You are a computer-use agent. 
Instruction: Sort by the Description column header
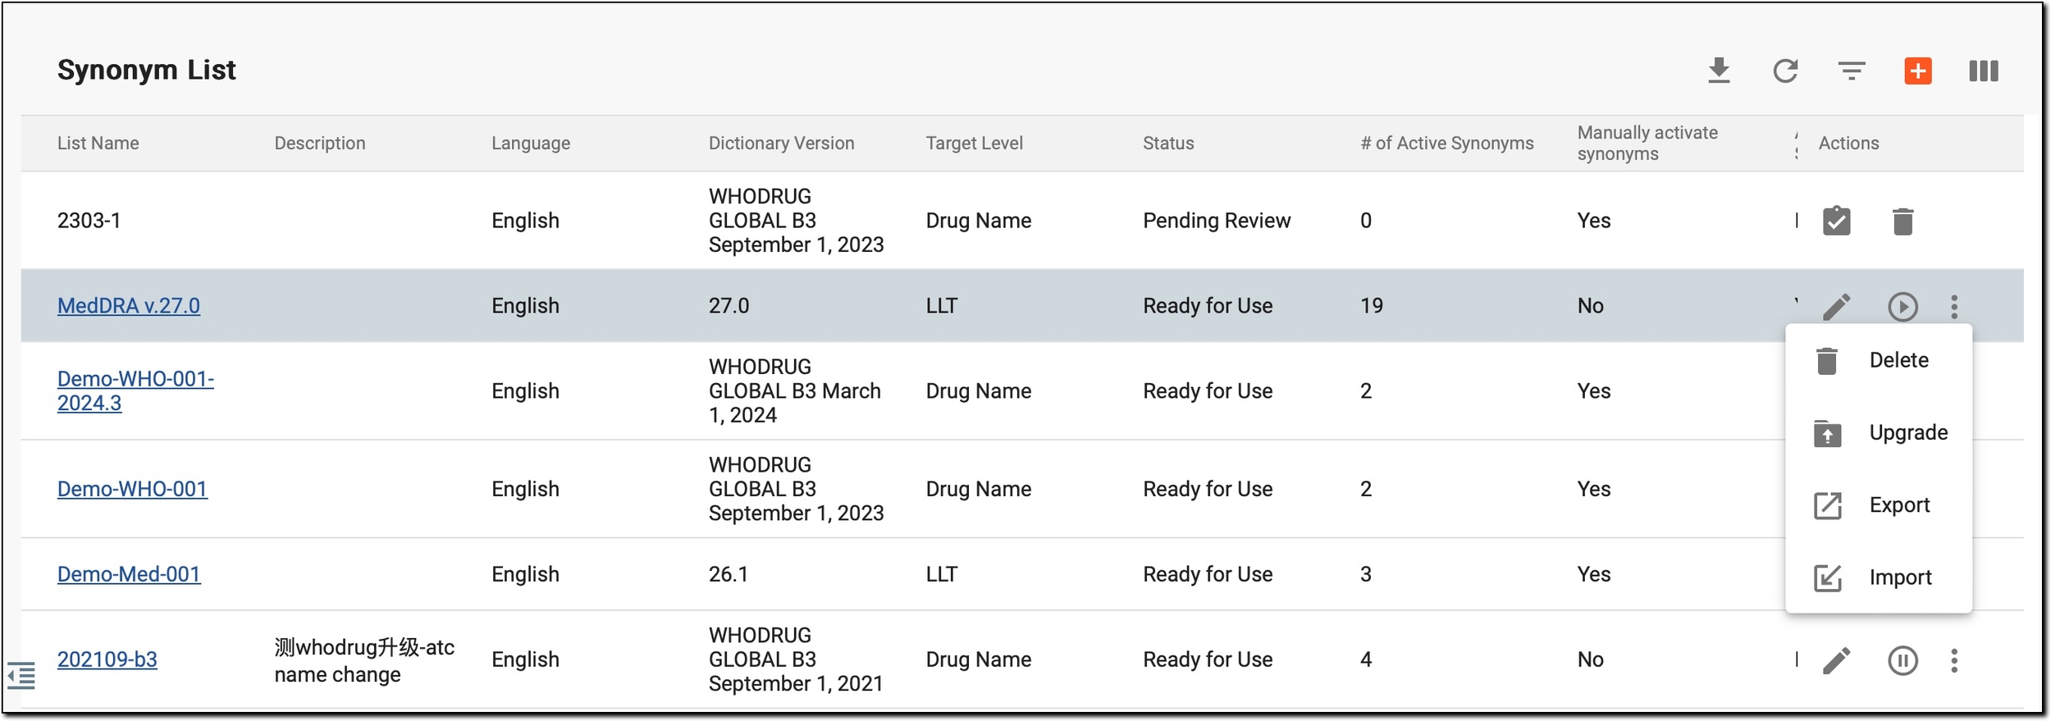[319, 144]
